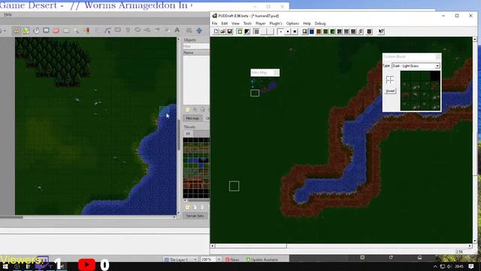Select the brown dirt terrain tile
Screen dimensions: 481x271
click(x=319, y=32)
